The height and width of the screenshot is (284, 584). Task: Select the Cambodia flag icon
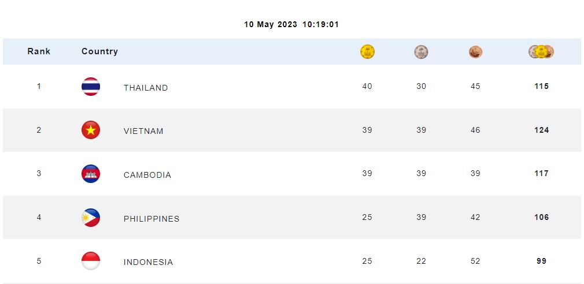point(91,174)
